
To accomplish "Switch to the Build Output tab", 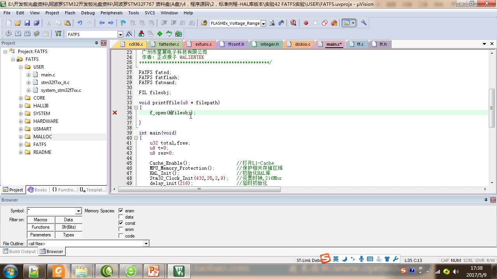I will point(19,251).
